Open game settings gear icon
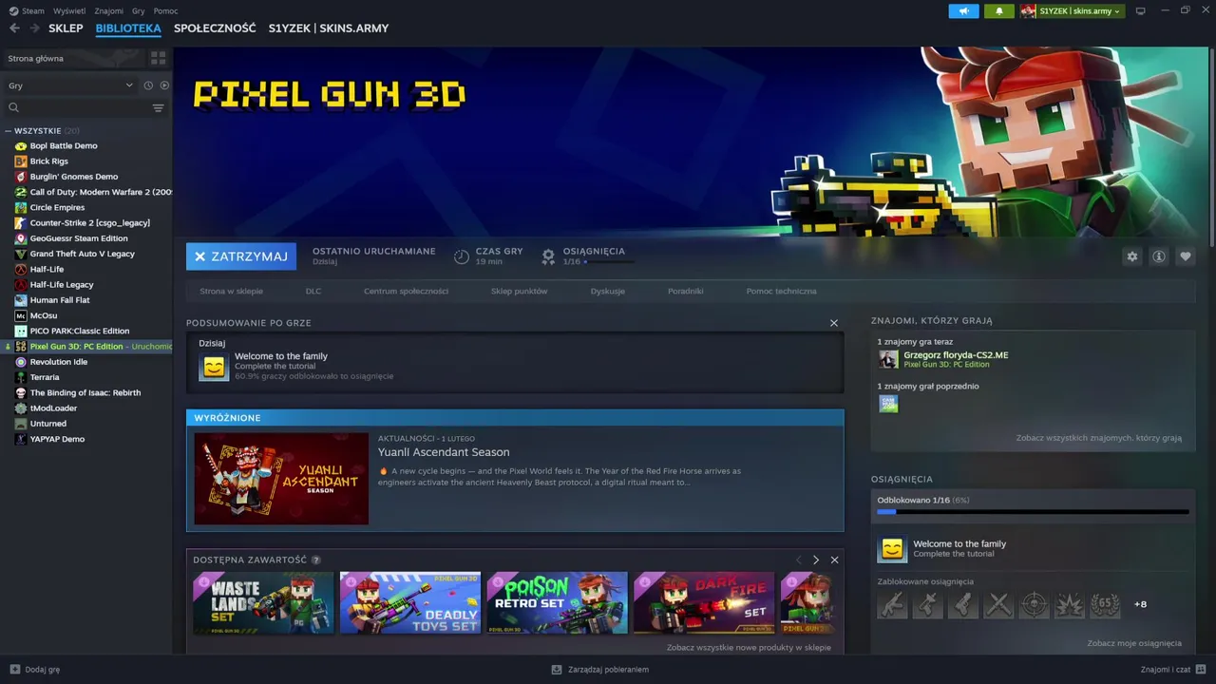Screen dimensions: 1216x684 pos(1131,256)
